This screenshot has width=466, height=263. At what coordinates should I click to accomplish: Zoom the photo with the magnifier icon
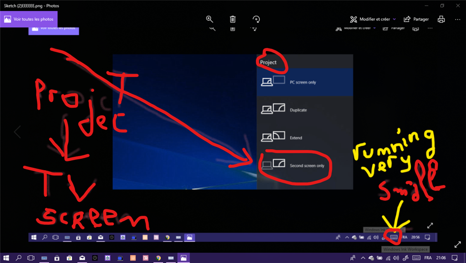(x=209, y=19)
